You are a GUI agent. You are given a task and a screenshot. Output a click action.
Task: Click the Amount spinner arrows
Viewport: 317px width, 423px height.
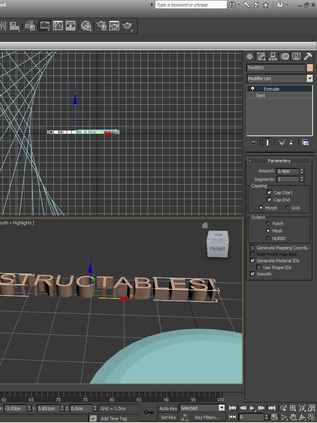302,171
